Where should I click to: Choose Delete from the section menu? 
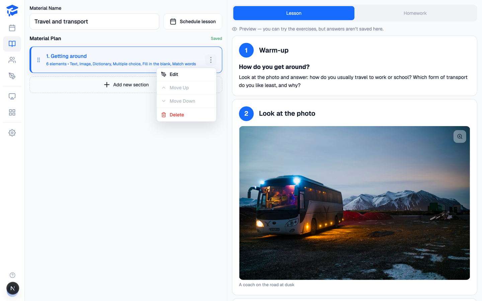click(186, 115)
